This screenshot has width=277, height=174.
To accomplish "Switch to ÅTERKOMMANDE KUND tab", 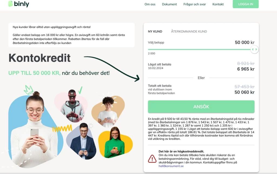I will click(189, 31).
